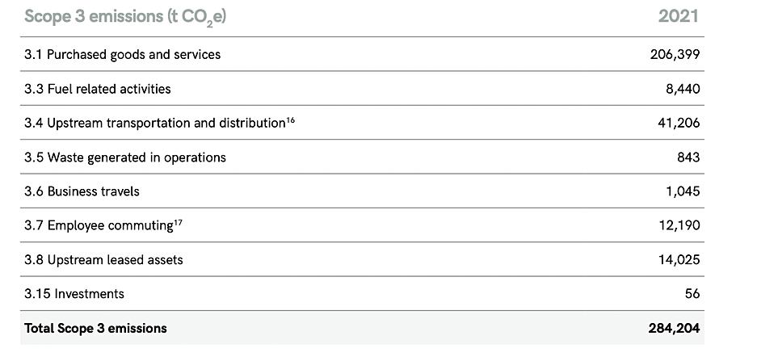
Task: Click the 8,440 value
Action: [x=682, y=89]
